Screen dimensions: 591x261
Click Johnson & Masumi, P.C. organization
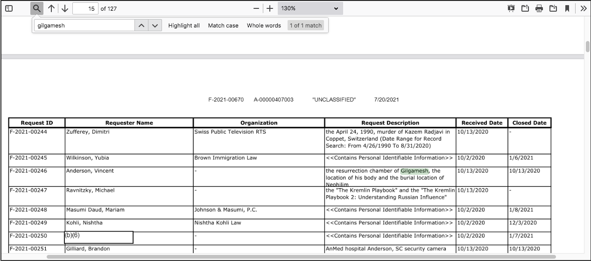[x=225, y=210]
